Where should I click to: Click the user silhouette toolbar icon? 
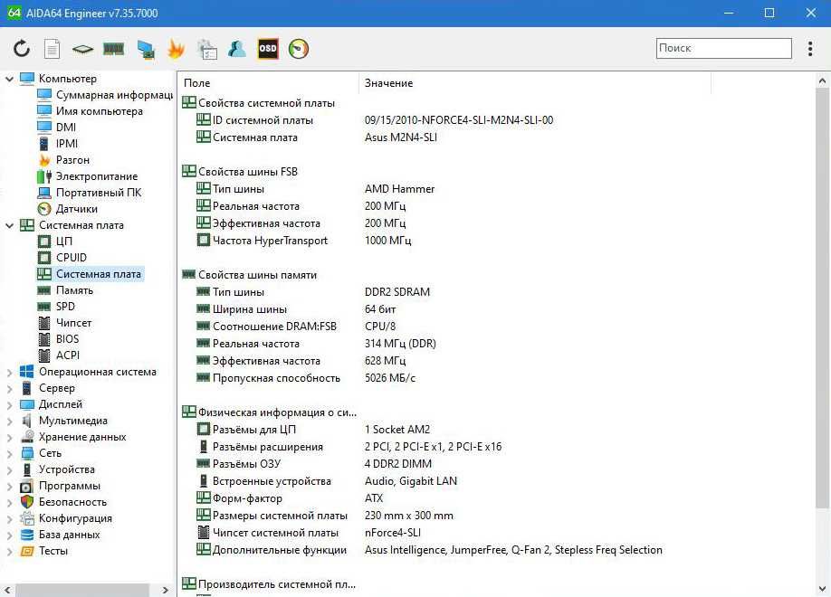coord(237,49)
